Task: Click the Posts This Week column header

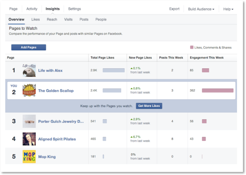Action: [171, 58]
